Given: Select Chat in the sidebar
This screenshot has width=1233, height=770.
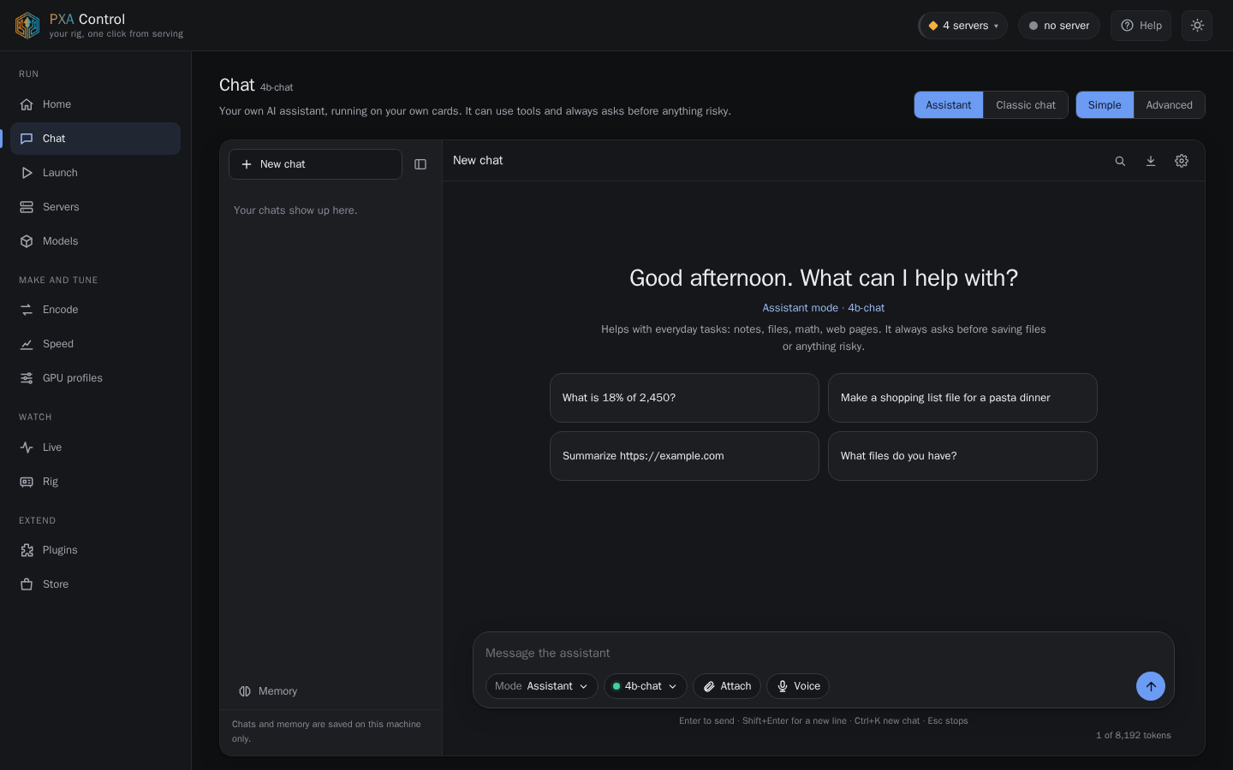Looking at the screenshot, I should tap(95, 139).
